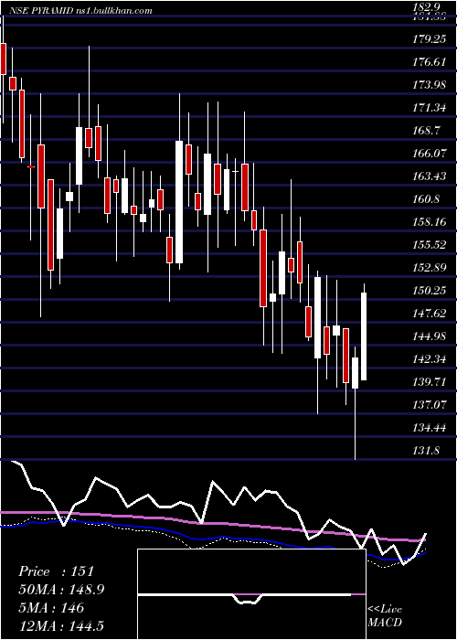The height and width of the screenshot is (640, 457).
Task: Click the 12MA : 144.5 readout
Action: (x=61, y=625)
